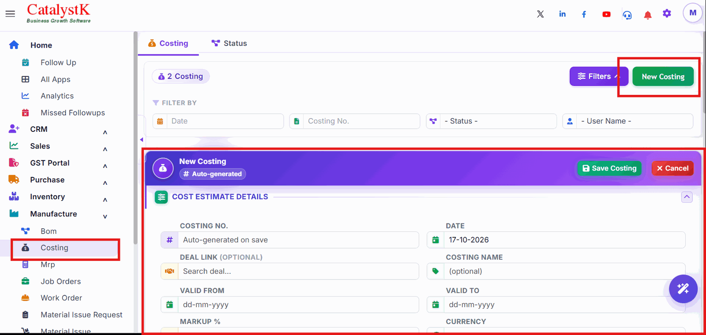Screen dimensions: 706x335
Task: Open the YouTube channel icon
Action: (x=606, y=14)
